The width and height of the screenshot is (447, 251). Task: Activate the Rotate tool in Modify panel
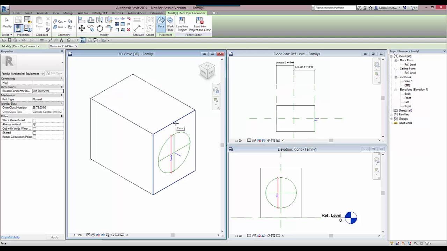pyautogui.click(x=100, y=28)
